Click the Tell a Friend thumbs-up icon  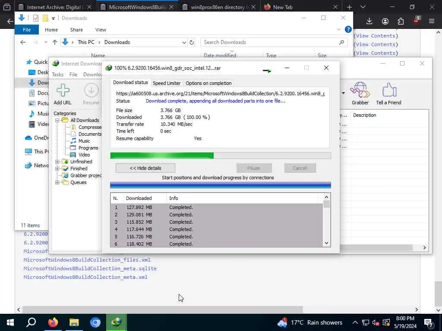389,90
